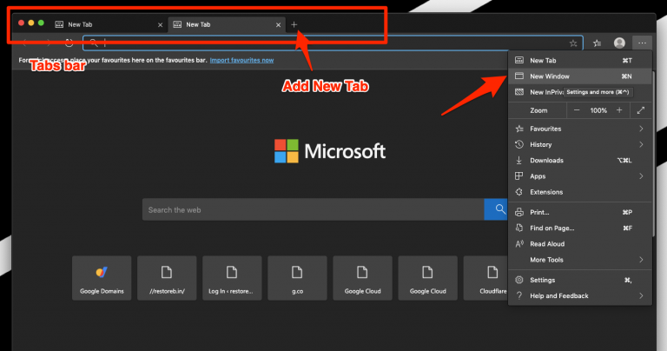Open the favourites list star icon
Screen dimensions: 667x351
click(598, 43)
